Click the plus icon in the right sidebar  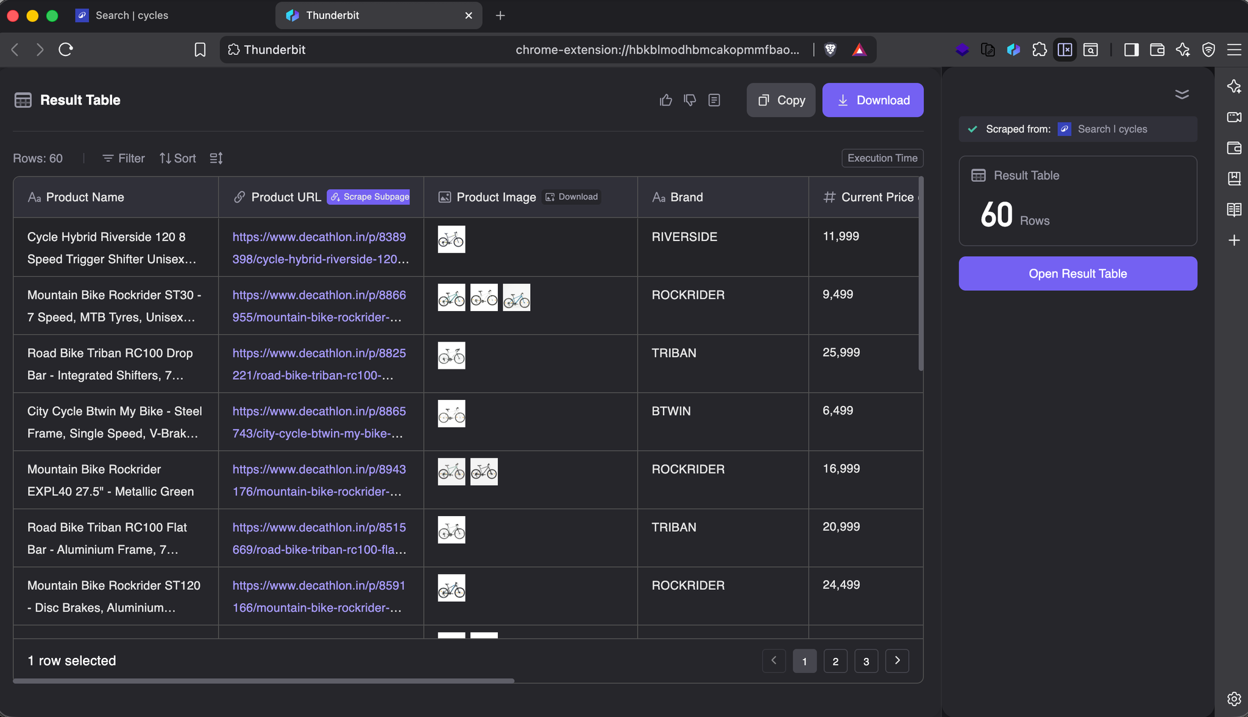click(1235, 240)
